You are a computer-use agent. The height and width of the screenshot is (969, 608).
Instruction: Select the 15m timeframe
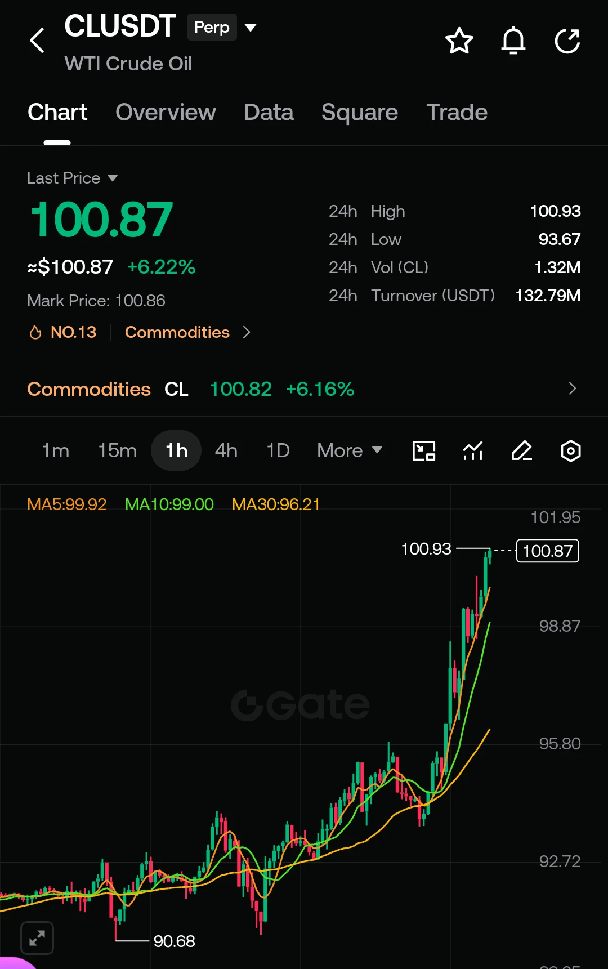click(x=117, y=450)
